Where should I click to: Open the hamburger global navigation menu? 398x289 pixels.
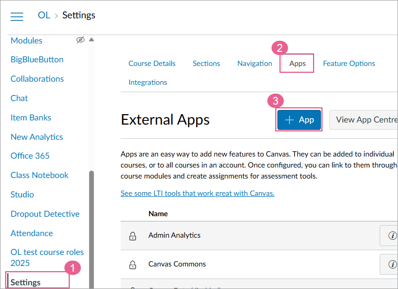tap(17, 16)
